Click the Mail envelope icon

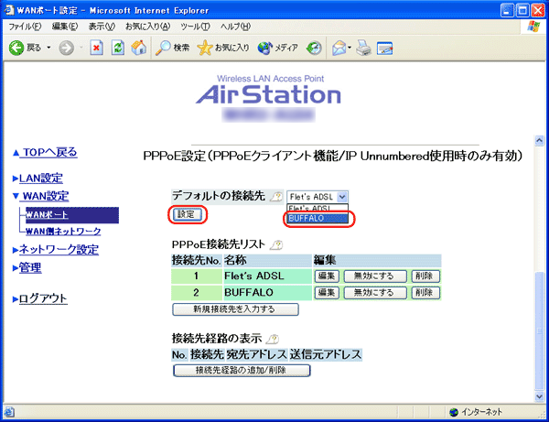pos(339,48)
